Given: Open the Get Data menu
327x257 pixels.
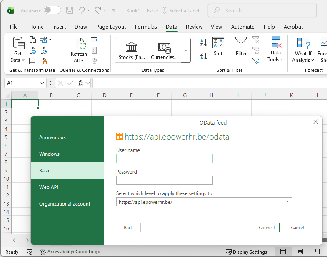Looking at the screenshot, I should (x=18, y=49).
